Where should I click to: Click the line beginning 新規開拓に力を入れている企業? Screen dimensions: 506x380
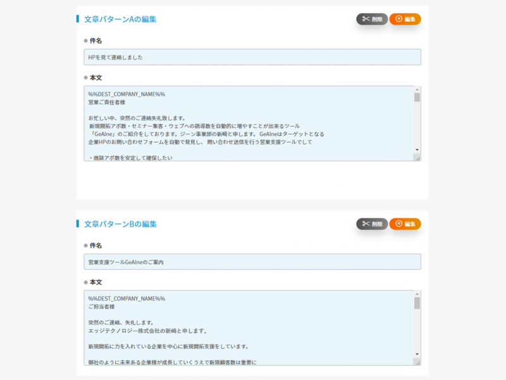(x=169, y=346)
